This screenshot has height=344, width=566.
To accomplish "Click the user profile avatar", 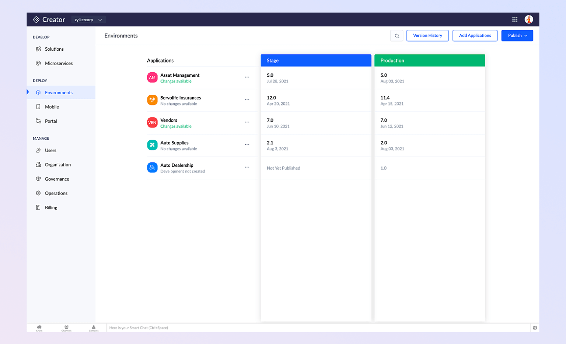I will tap(528, 19).
